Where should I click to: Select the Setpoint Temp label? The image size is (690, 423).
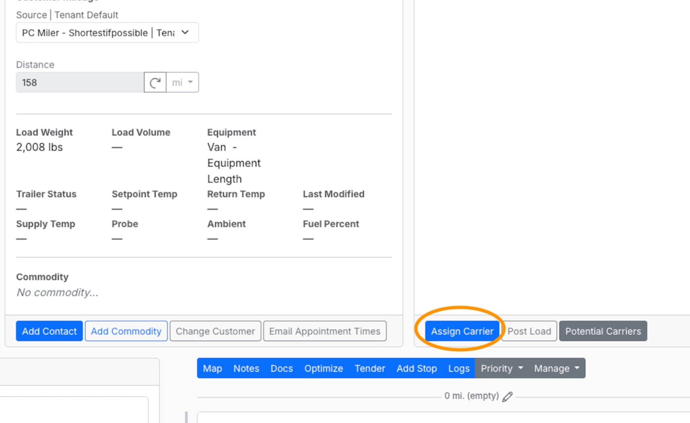coord(144,194)
